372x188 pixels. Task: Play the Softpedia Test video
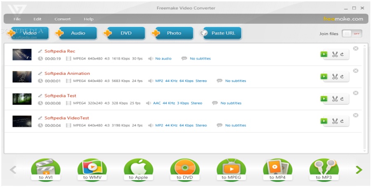point(324,99)
